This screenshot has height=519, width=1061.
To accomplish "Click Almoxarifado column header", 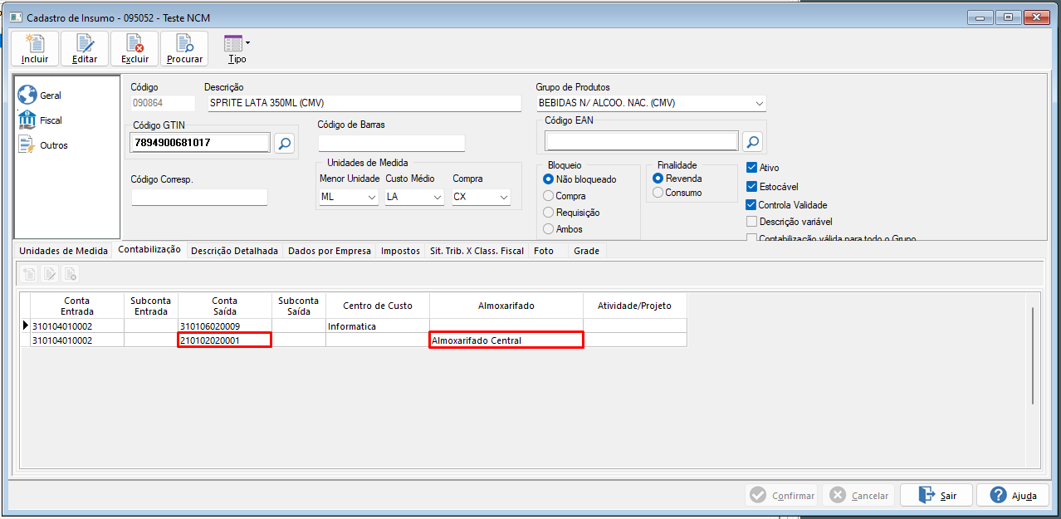I will tap(506, 306).
